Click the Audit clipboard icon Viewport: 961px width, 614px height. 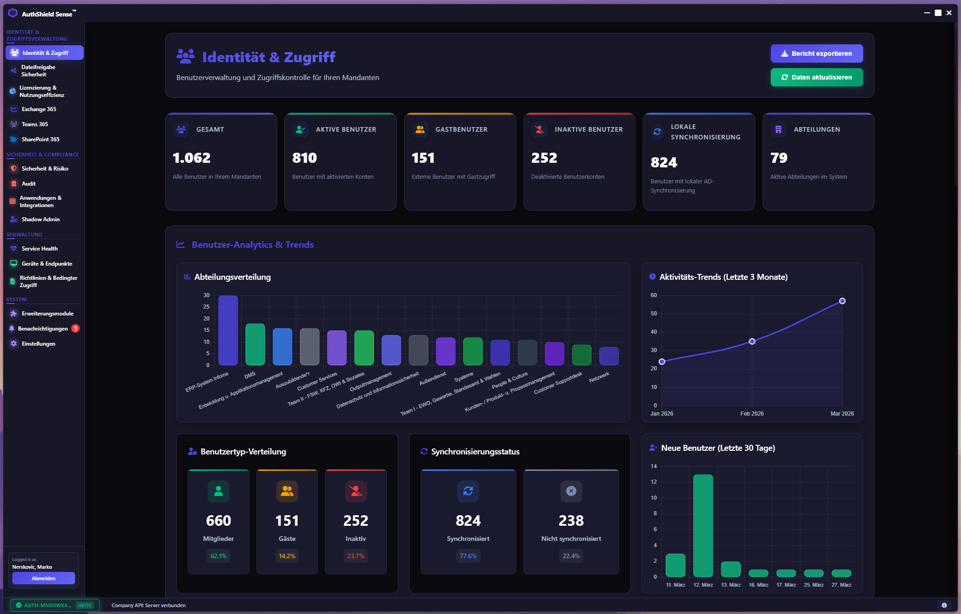pyautogui.click(x=14, y=184)
